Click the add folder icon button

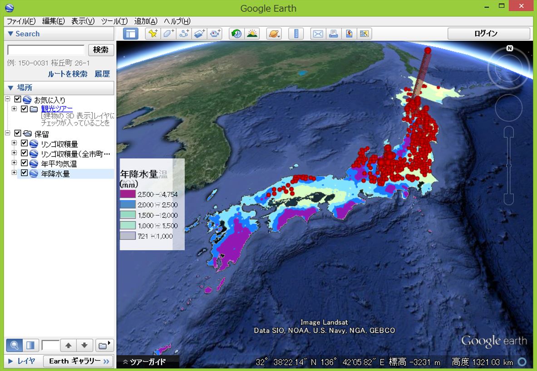[104, 345]
